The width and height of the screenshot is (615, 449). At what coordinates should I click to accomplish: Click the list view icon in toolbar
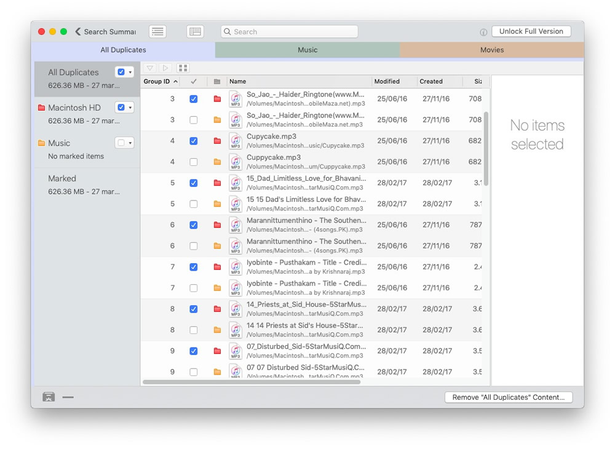[x=157, y=31]
